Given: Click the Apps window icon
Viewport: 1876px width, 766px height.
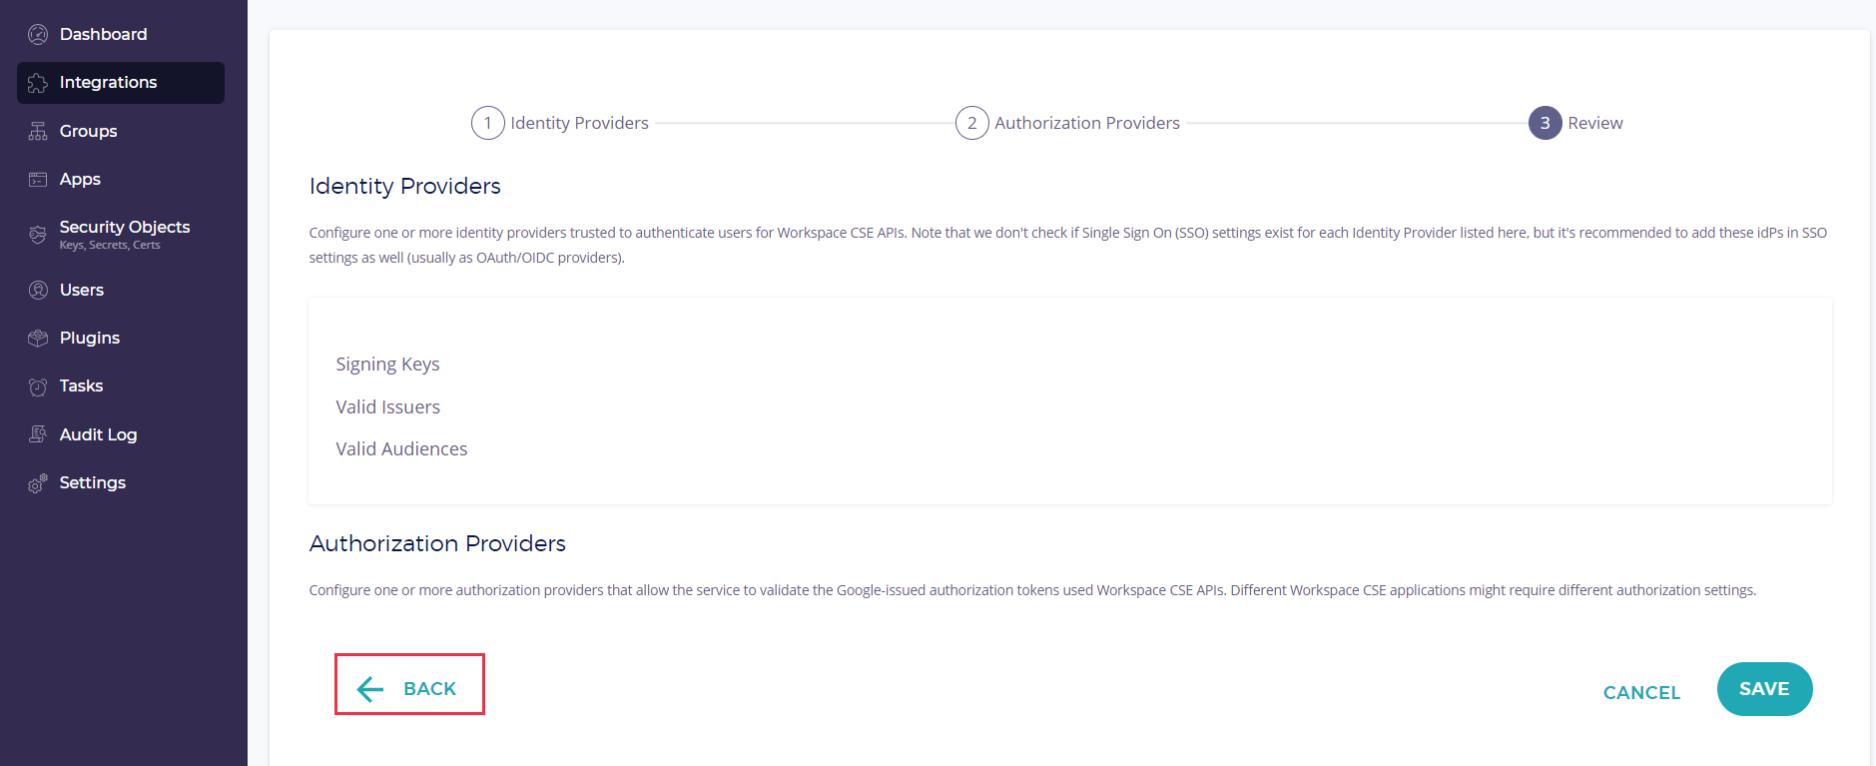Looking at the screenshot, I should click(x=38, y=180).
